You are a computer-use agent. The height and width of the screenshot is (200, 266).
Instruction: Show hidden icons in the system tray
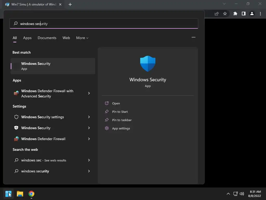click(x=228, y=194)
